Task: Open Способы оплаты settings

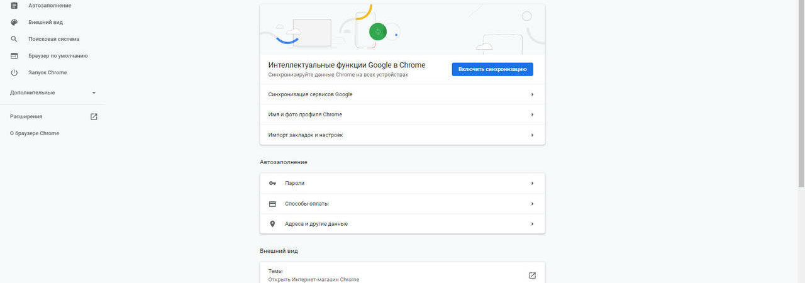Action: point(402,204)
